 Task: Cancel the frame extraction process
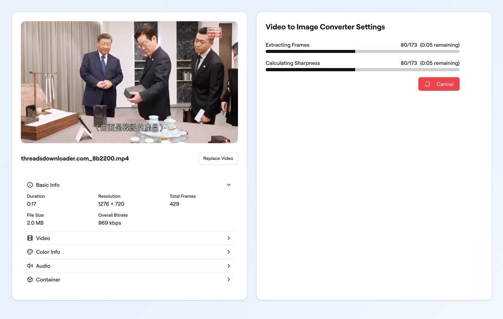tap(439, 84)
